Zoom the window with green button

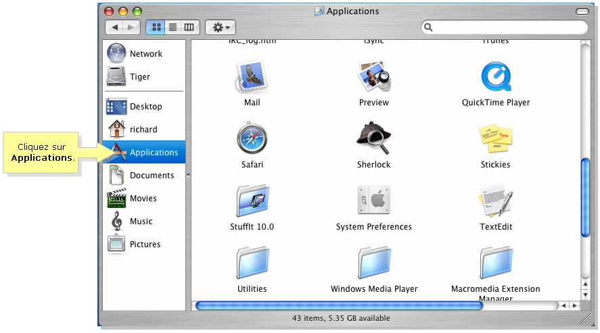coord(137,11)
